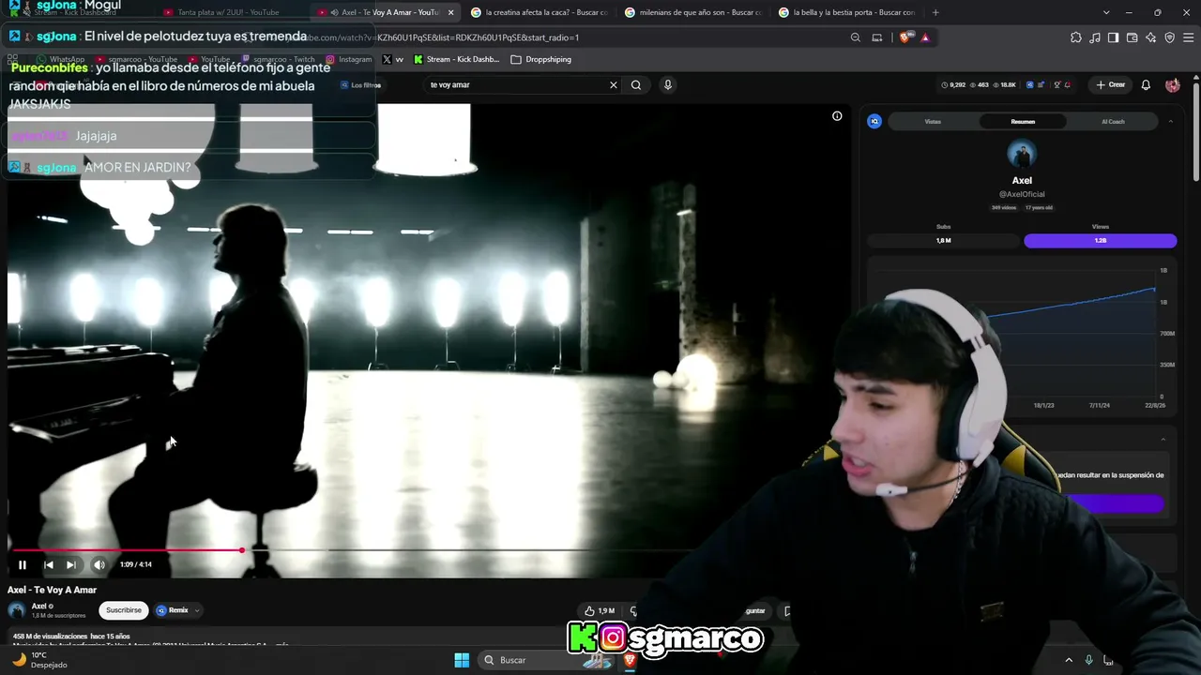Open the browser extensions puzzle icon
The height and width of the screenshot is (675, 1201).
pyautogui.click(x=1076, y=37)
